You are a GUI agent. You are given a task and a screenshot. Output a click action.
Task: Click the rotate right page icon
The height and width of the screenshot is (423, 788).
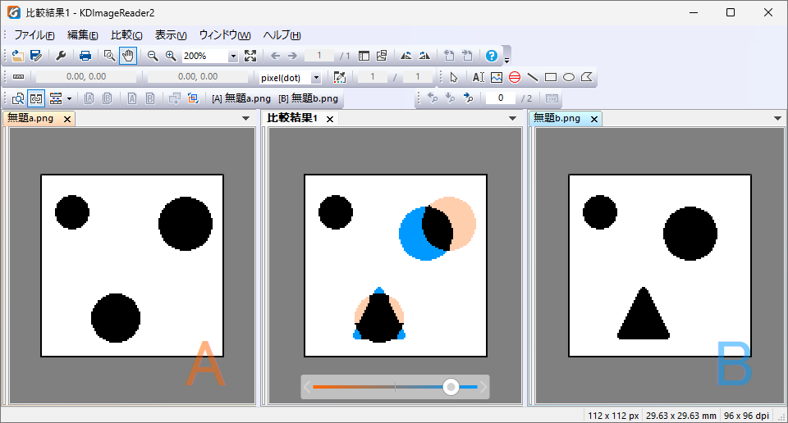tap(467, 56)
